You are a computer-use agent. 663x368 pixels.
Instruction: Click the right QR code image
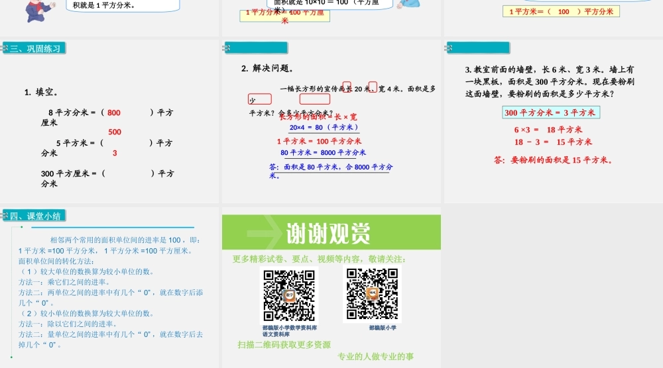pos(373,295)
